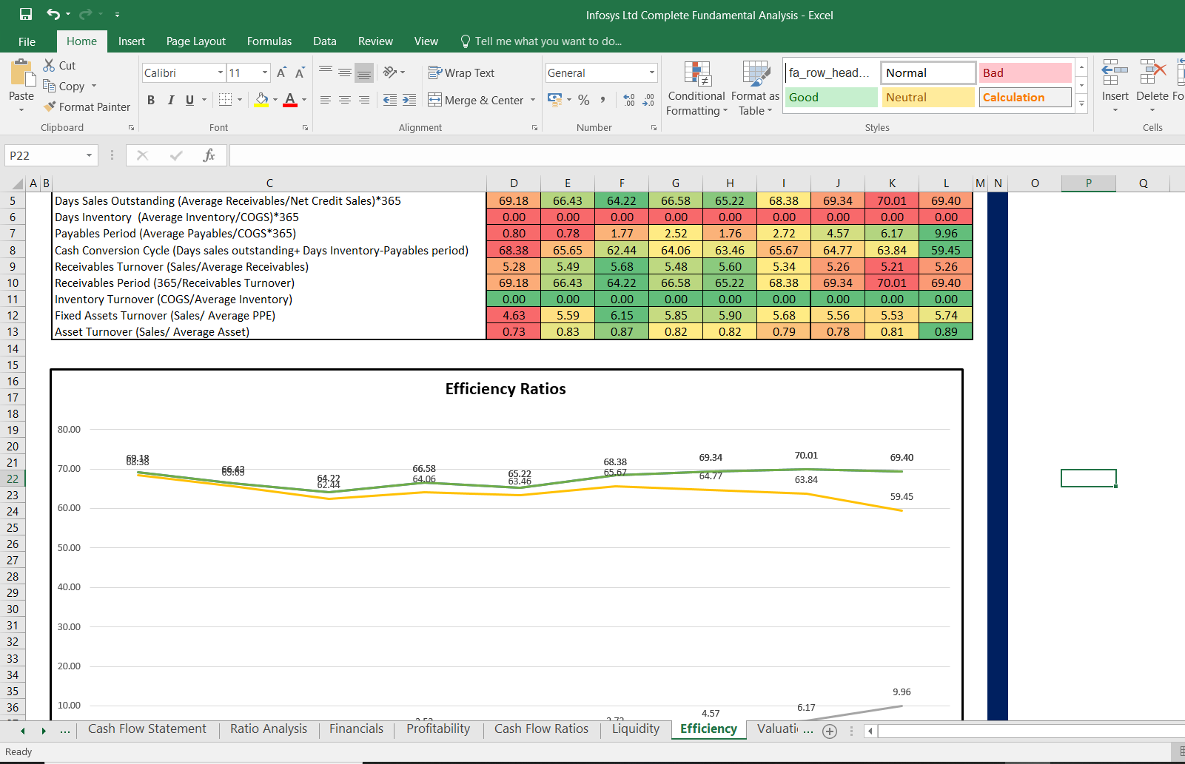Open the File menu tab

pos(27,41)
